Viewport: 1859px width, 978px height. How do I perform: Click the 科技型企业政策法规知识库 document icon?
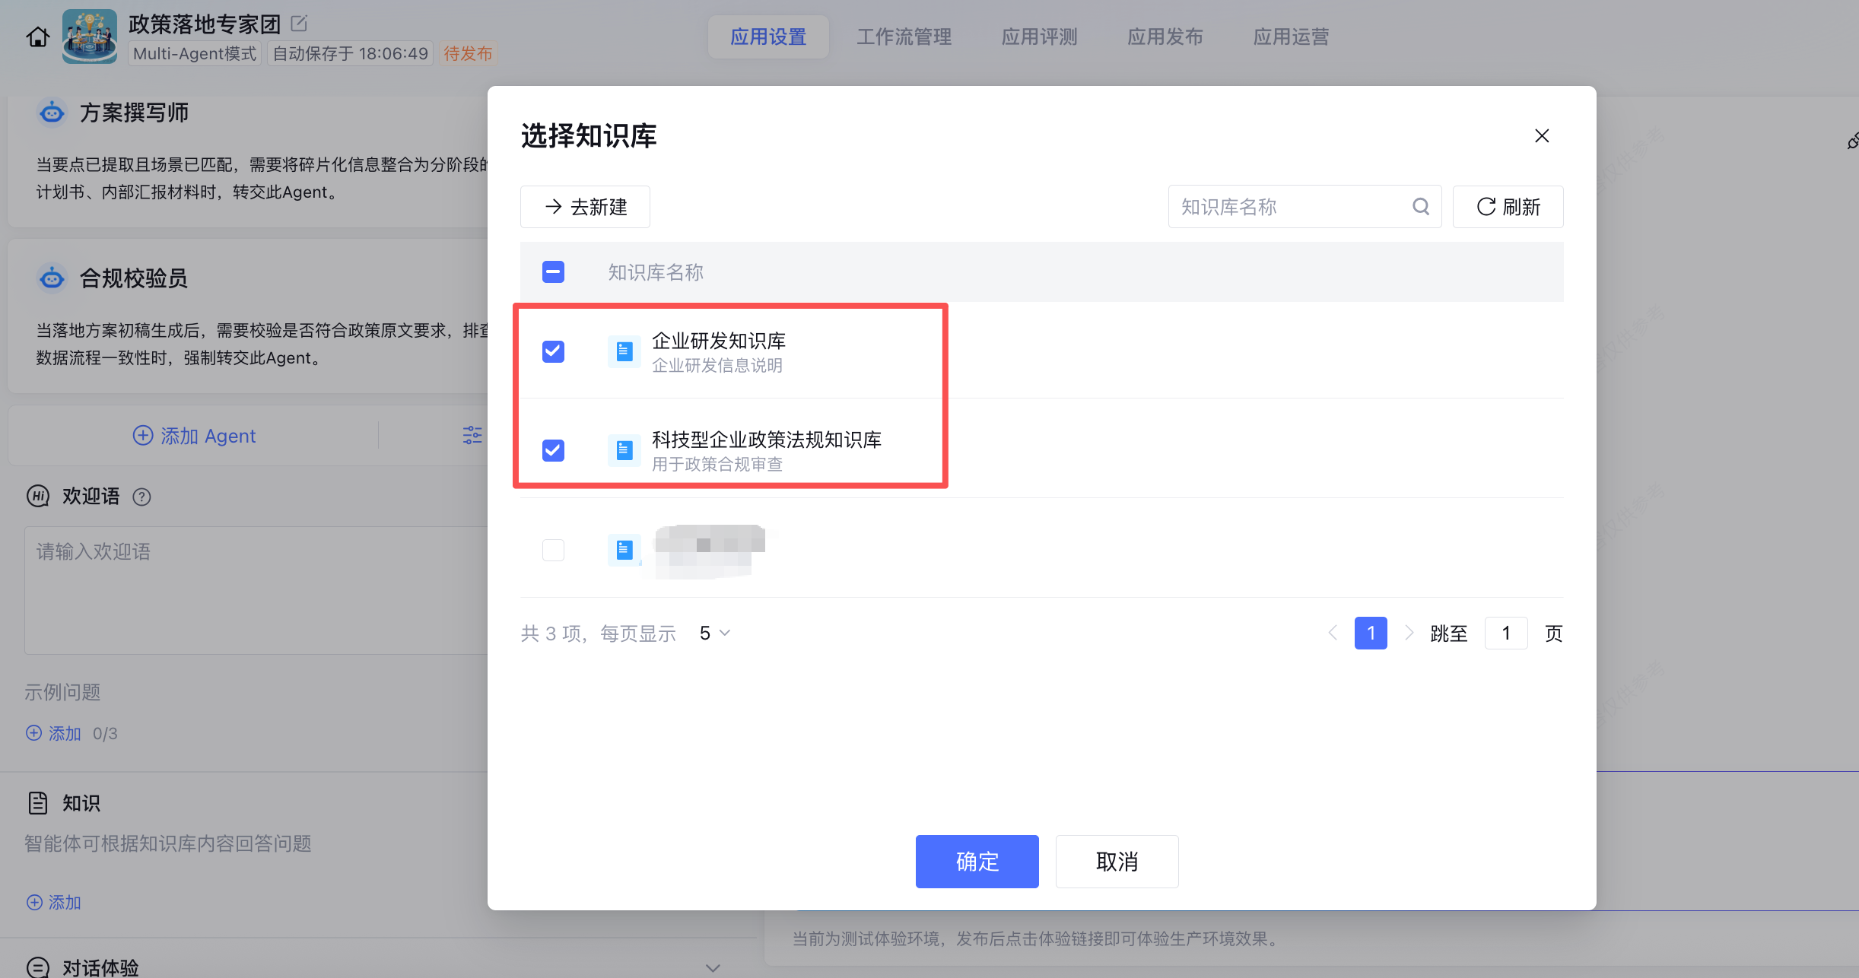coord(624,450)
